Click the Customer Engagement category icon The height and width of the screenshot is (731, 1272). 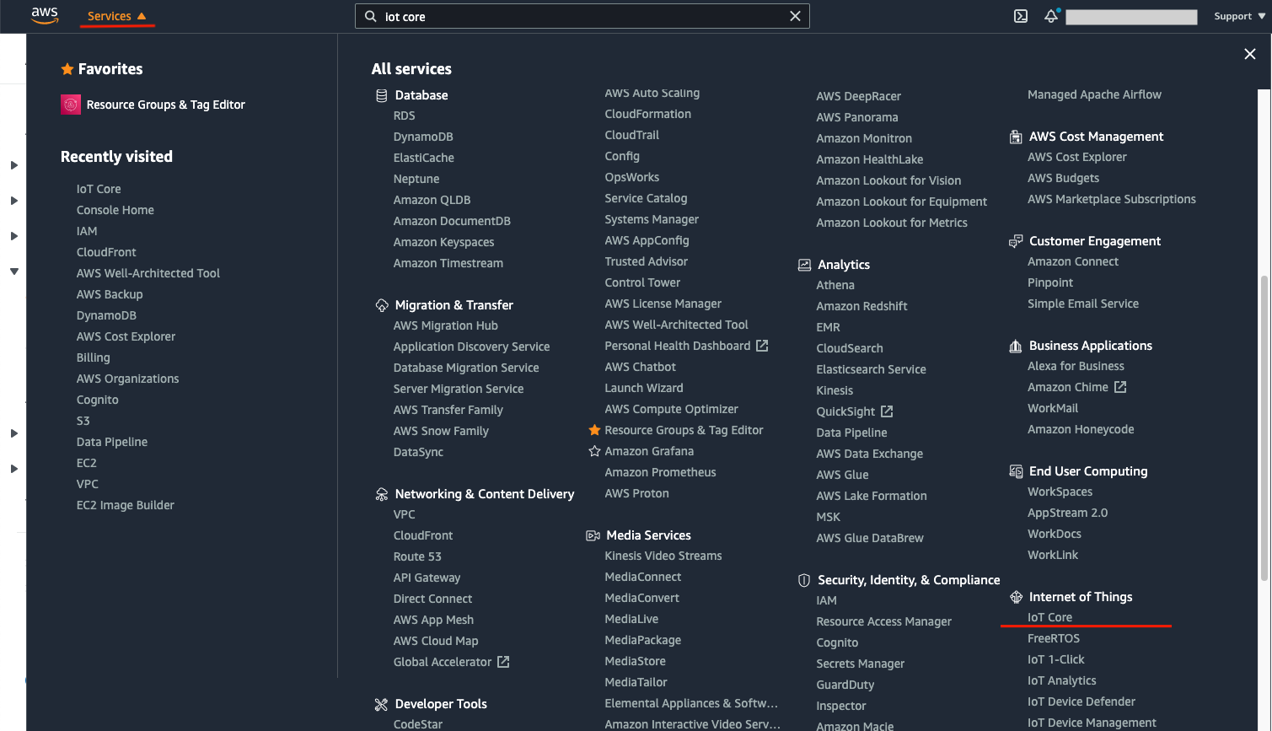[1016, 241]
